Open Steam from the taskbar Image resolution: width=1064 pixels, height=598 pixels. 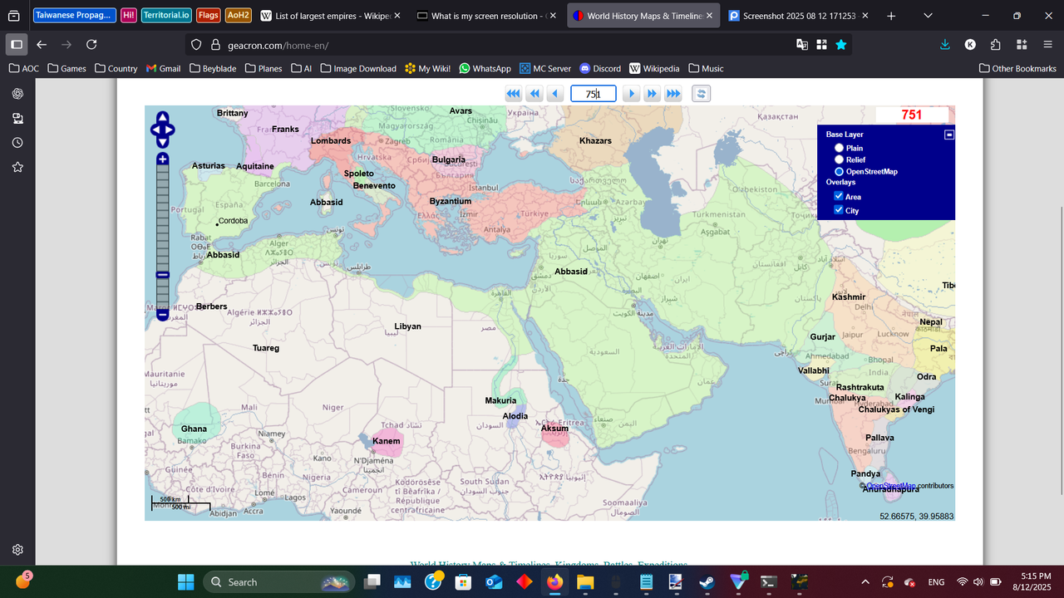click(707, 581)
